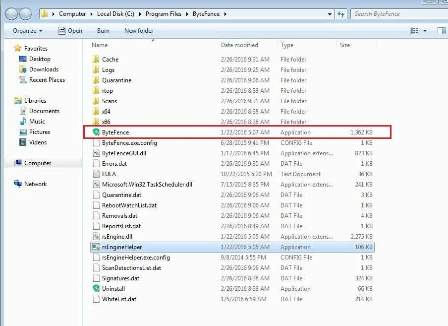Click the Favorites star icon
The width and height of the screenshot is (448, 326).
(x=18, y=48)
